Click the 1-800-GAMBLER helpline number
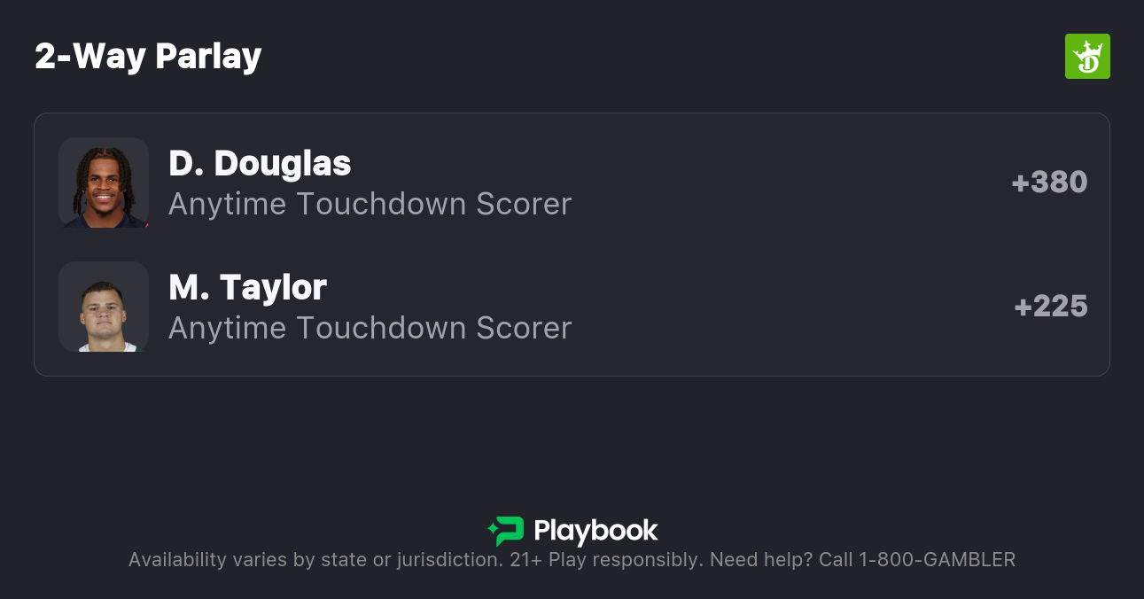The height and width of the screenshot is (599, 1144). (x=936, y=560)
